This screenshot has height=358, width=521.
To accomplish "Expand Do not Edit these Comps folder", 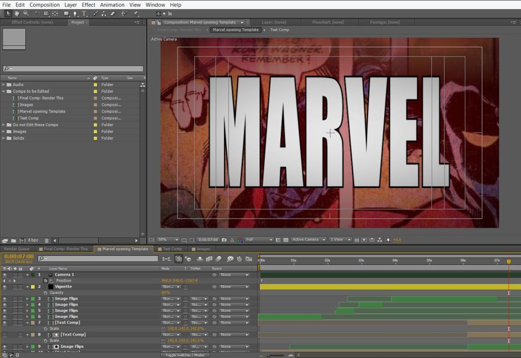I will pos(4,125).
